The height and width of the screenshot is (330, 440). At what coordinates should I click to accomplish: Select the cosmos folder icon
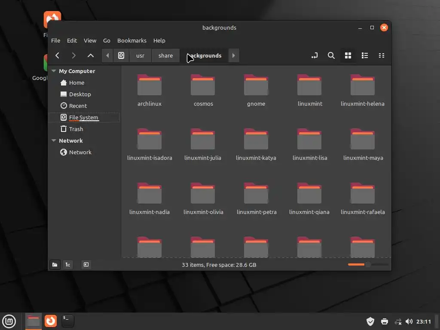coord(203,85)
